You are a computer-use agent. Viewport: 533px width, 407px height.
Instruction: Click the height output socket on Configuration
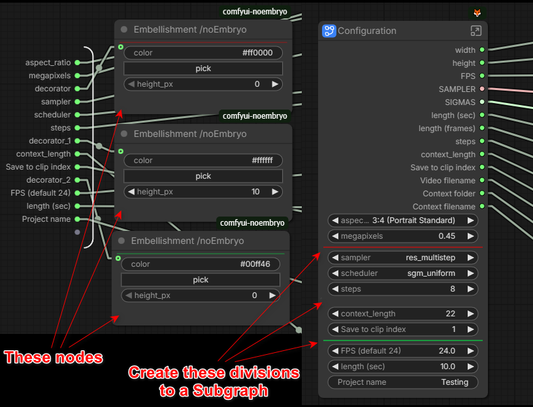[482, 63]
